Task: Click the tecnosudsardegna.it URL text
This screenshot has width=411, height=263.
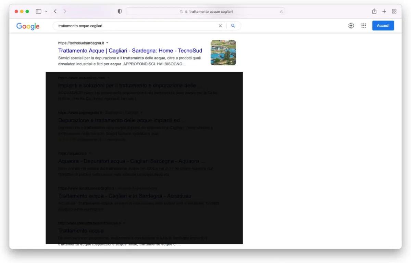Action: click(x=81, y=43)
